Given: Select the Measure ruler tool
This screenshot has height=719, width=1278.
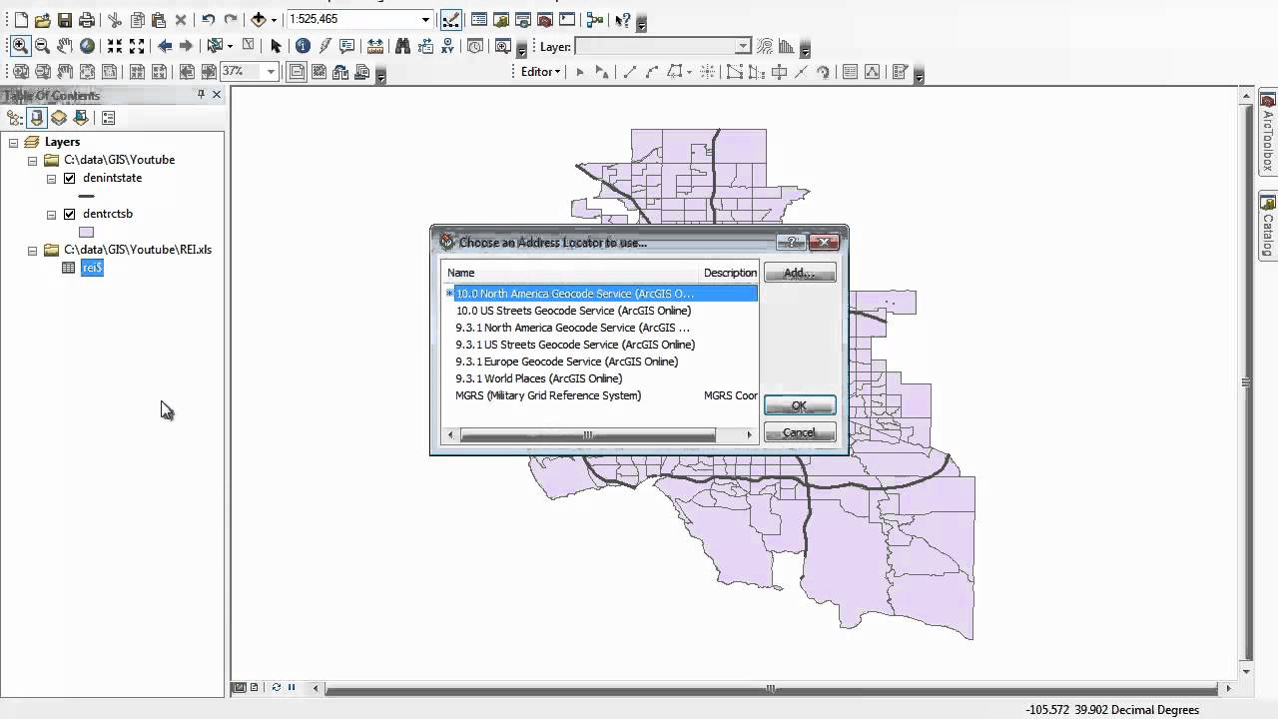Looking at the screenshot, I should 375,46.
